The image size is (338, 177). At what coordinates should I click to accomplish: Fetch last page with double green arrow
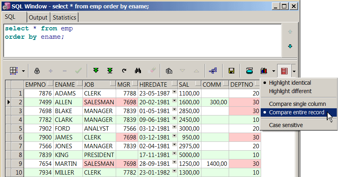110,71
